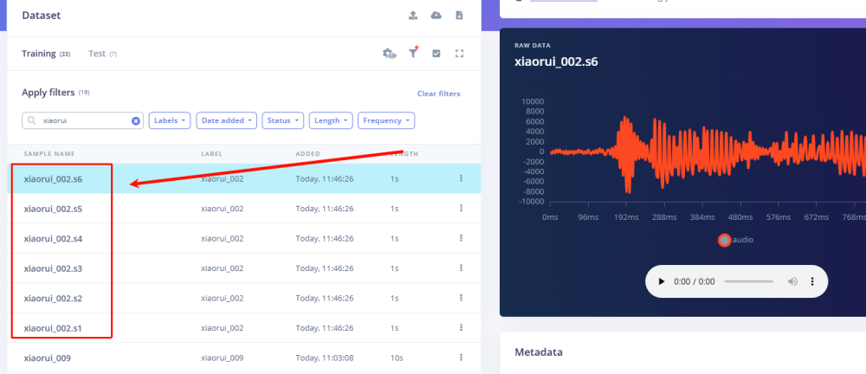
Task: Toggle the funnel filter icon
Action: click(x=413, y=54)
